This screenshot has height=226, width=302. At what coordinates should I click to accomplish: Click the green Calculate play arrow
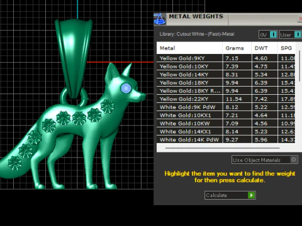[x=251, y=195]
